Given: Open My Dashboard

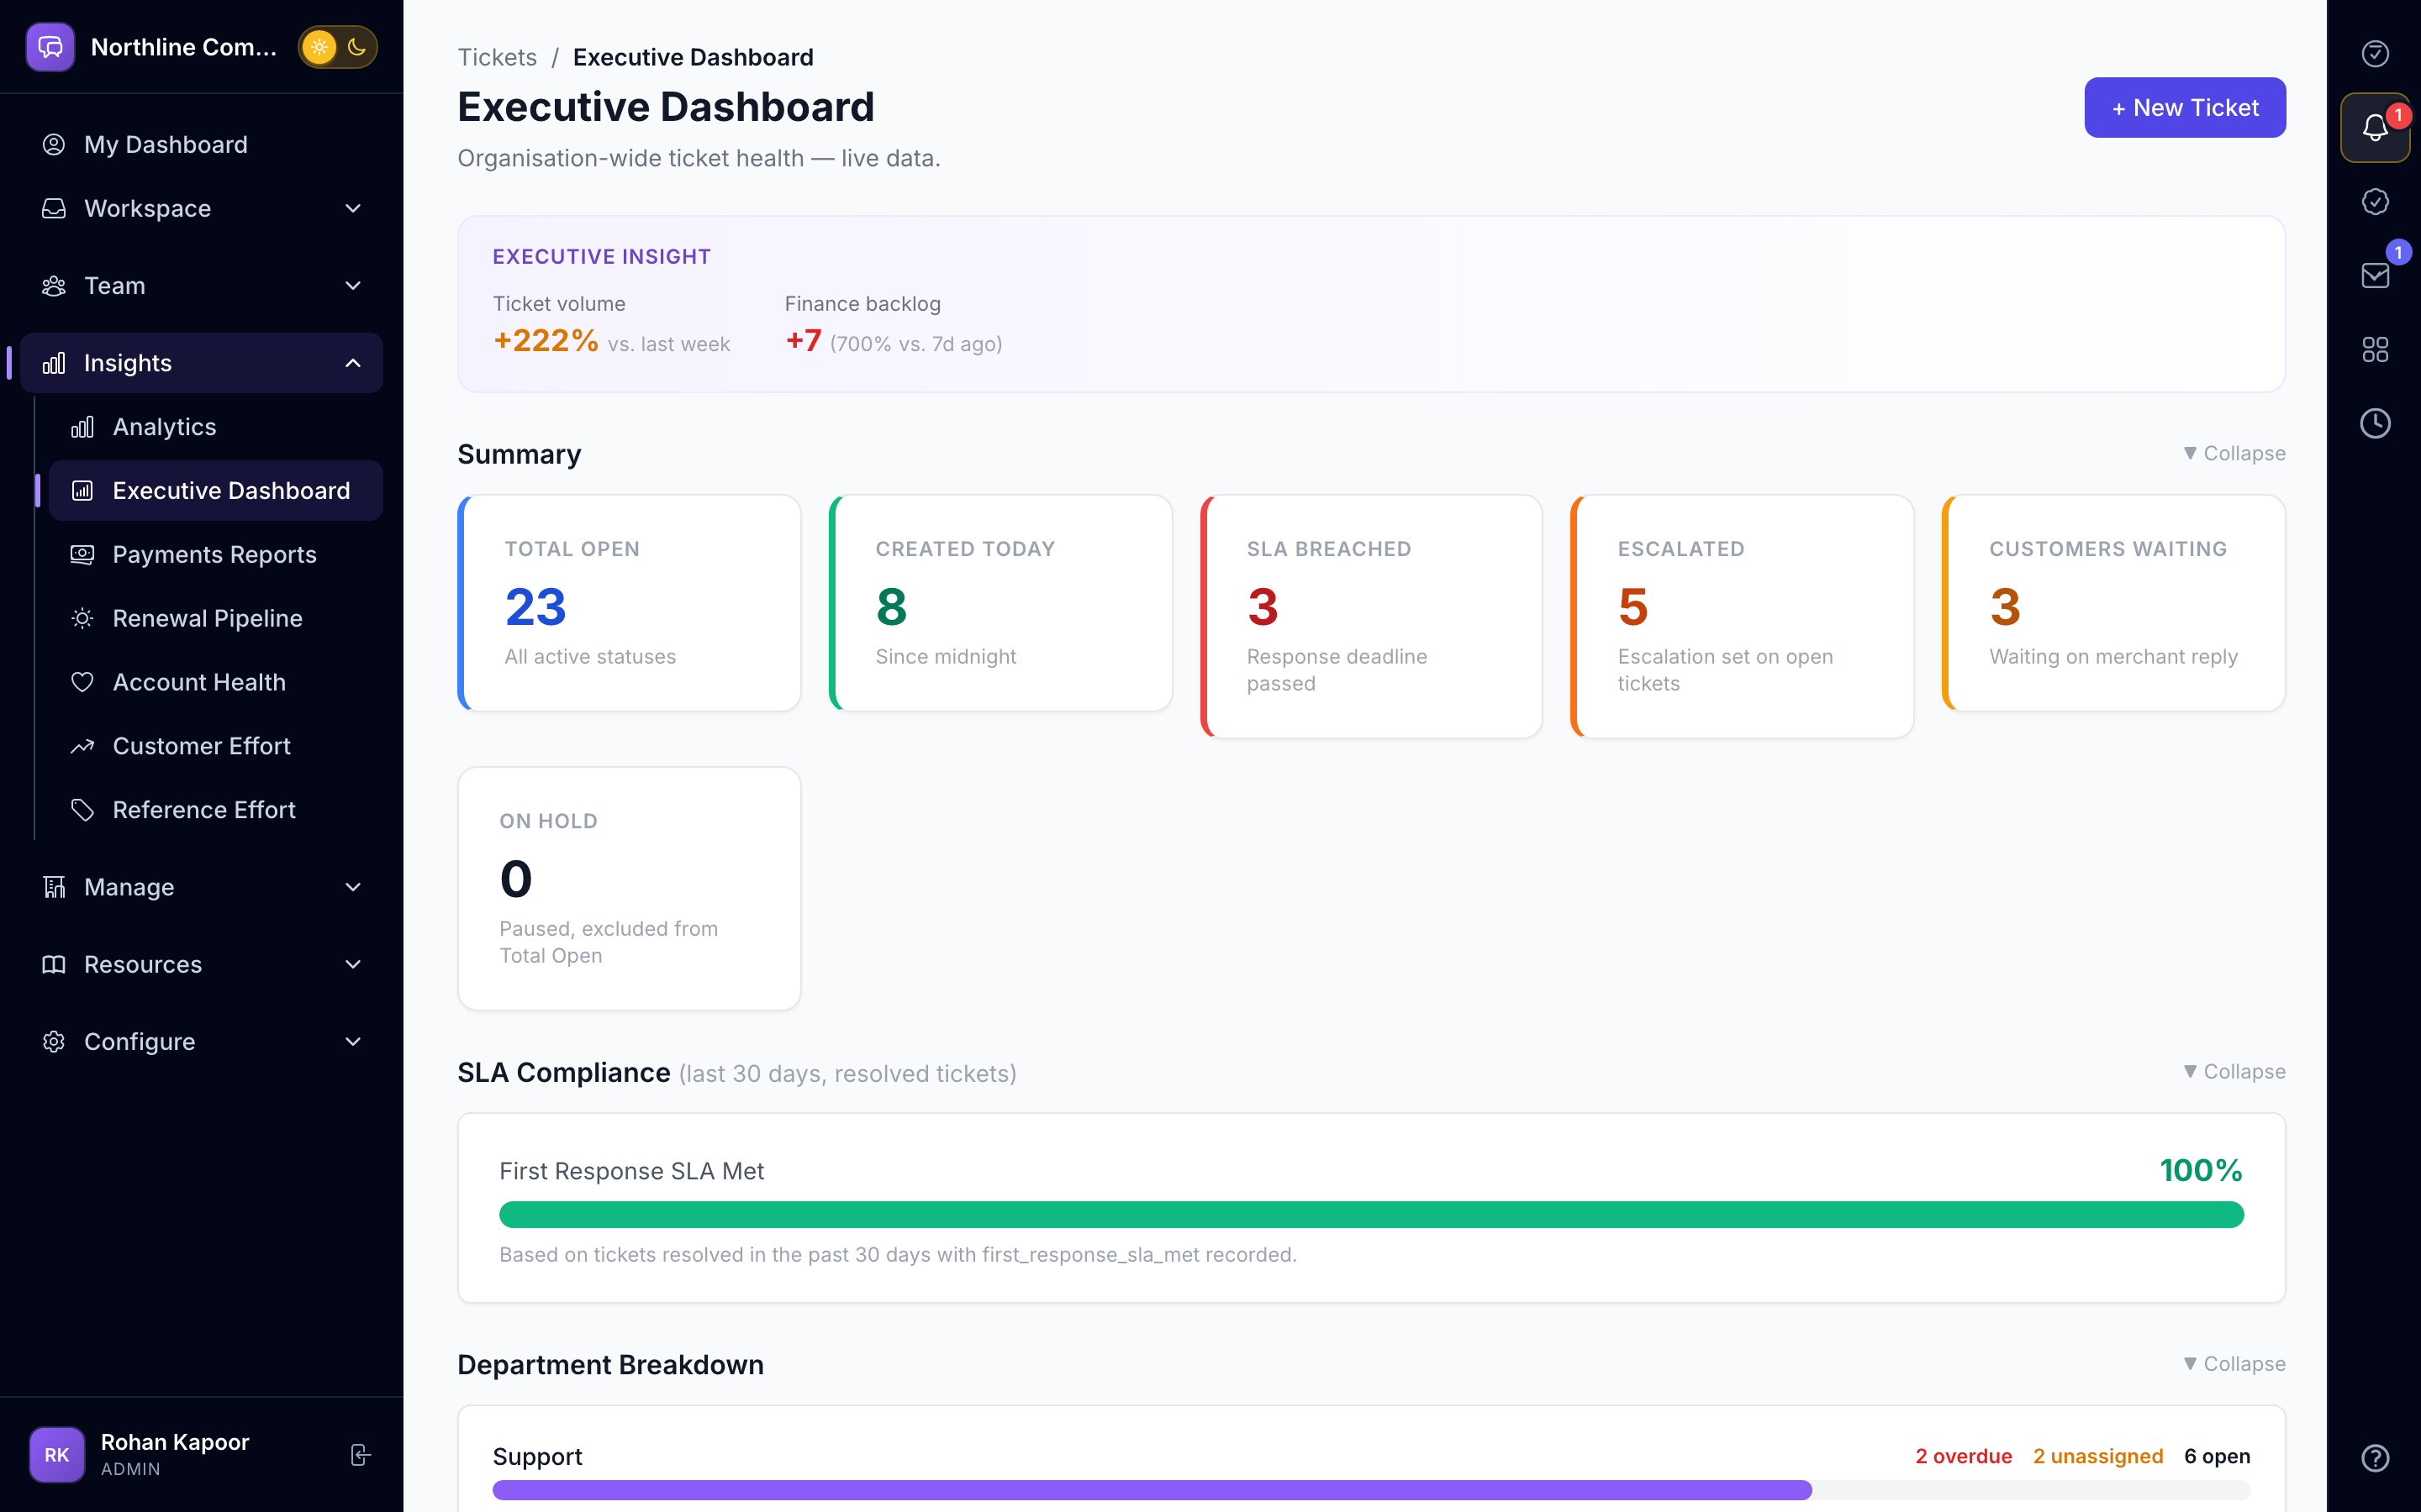Looking at the screenshot, I should (x=201, y=144).
